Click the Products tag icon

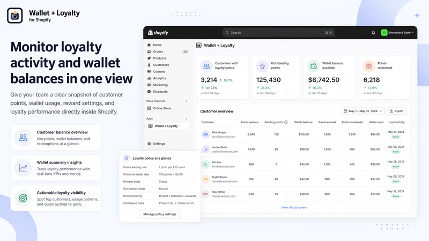(149, 58)
